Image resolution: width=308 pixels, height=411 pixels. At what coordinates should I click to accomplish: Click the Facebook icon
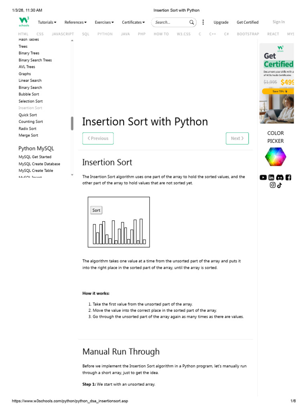coord(288,177)
